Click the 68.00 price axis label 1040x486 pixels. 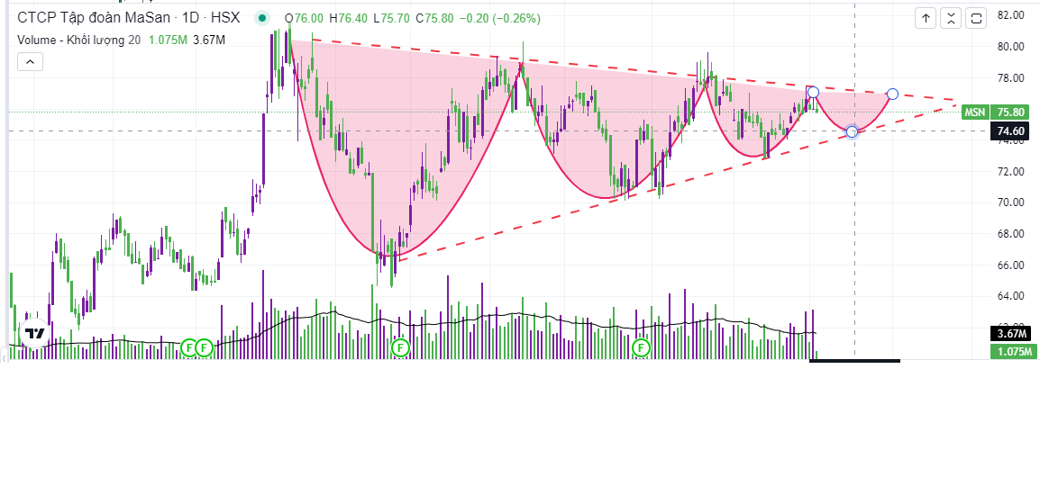click(x=1010, y=234)
